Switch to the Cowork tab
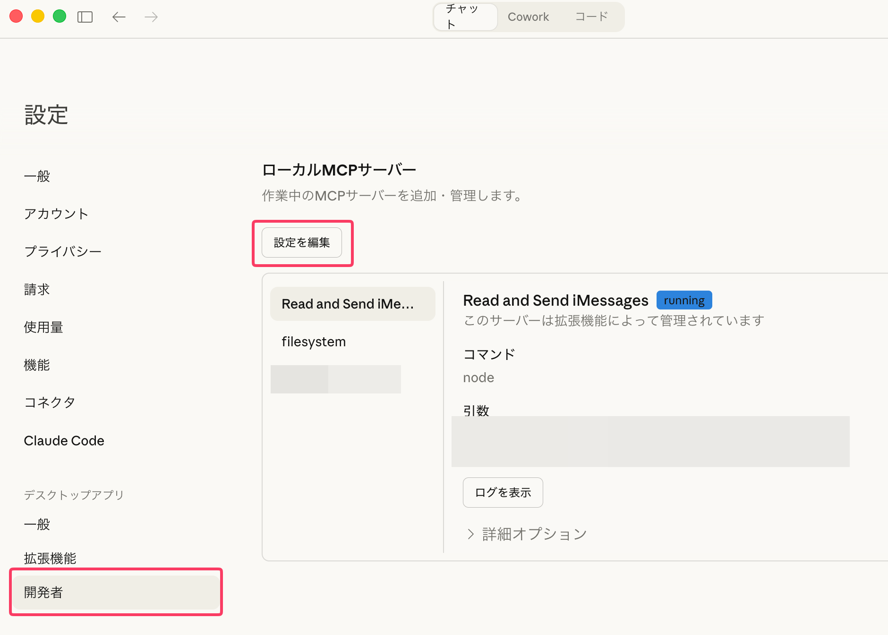The image size is (888, 635). (x=528, y=17)
